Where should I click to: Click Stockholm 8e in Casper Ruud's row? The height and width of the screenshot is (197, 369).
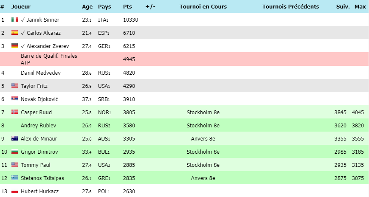tap(203, 113)
